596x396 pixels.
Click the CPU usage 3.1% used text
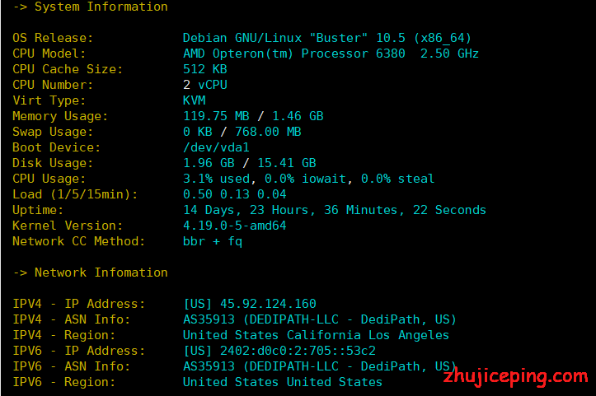[216, 179]
